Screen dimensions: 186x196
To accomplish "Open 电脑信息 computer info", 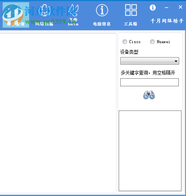I will pyautogui.click(x=102, y=15).
